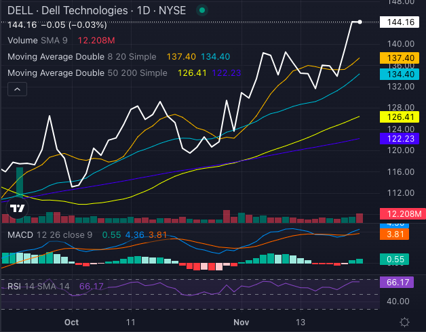Screen dimensions: 426x332
Task: Click the 1D interval label in title
Action: coord(143,11)
